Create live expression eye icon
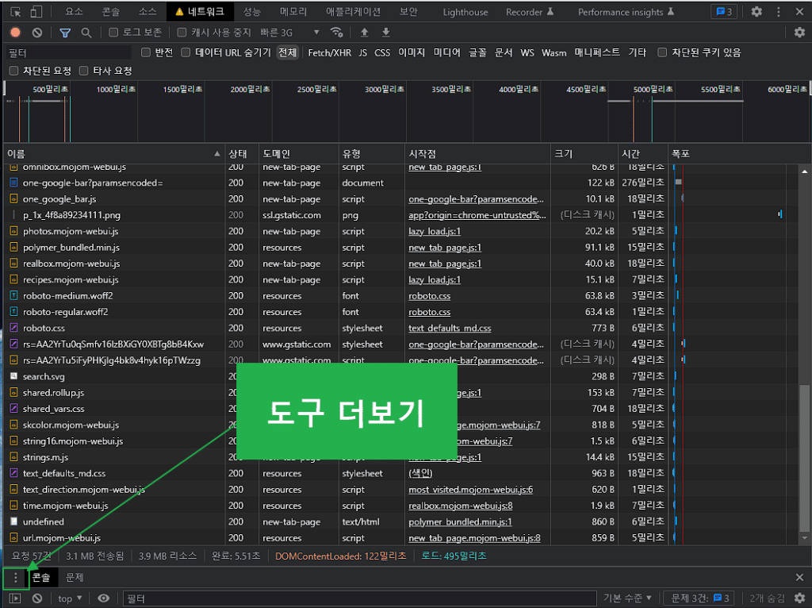The image size is (812, 608). (x=104, y=598)
